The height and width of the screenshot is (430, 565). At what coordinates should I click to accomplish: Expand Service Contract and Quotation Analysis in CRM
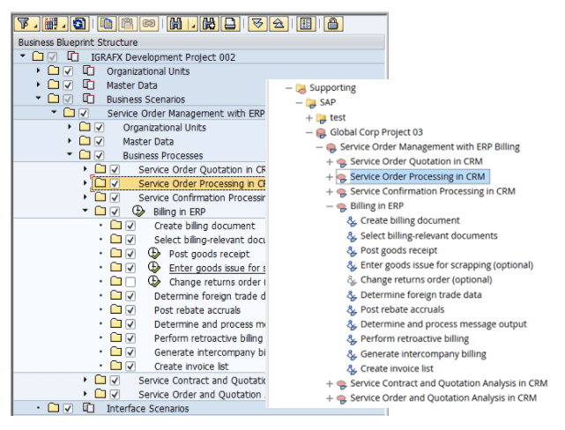click(x=329, y=384)
